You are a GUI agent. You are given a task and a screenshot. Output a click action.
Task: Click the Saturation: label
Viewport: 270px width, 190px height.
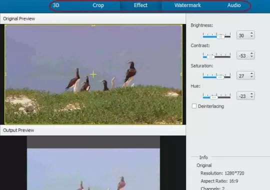[x=202, y=66]
